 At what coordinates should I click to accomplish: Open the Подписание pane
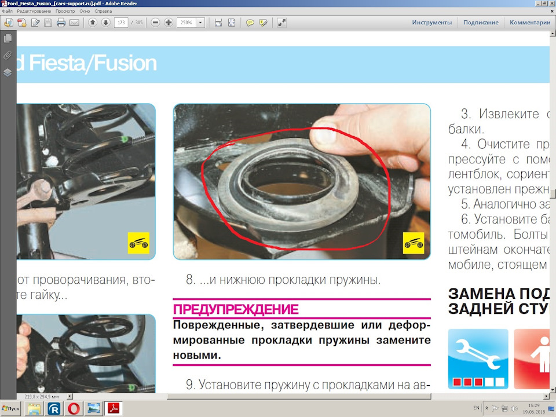(x=481, y=23)
